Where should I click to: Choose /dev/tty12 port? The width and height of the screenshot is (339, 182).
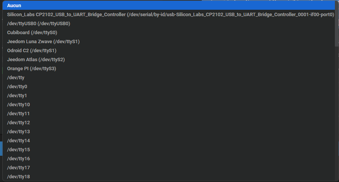(x=18, y=123)
